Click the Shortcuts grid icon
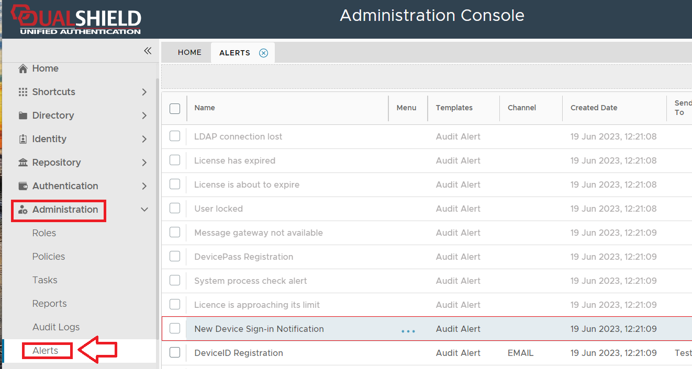 (23, 92)
